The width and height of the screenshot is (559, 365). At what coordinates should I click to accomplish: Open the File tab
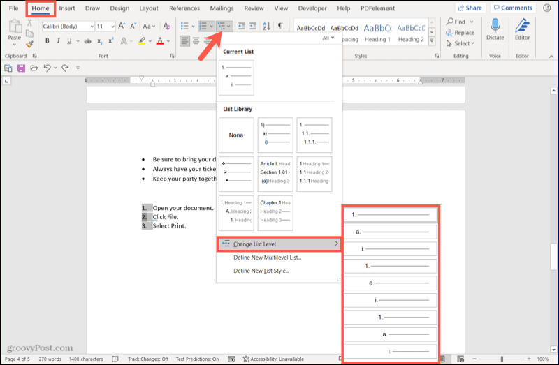coord(13,8)
